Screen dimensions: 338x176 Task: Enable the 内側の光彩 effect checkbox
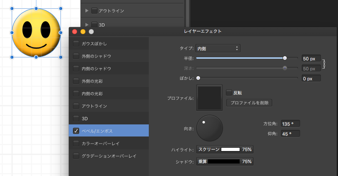(x=76, y=93)
